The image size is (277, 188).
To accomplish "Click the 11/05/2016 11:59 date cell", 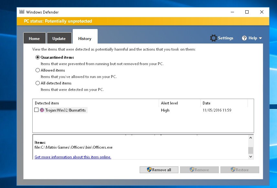I will click(x=217, y=110).
